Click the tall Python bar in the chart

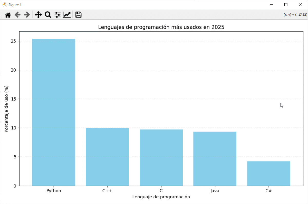54,112
